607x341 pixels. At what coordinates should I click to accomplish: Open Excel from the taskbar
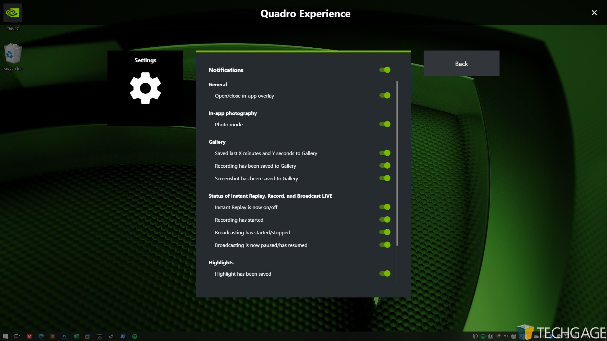76,336
